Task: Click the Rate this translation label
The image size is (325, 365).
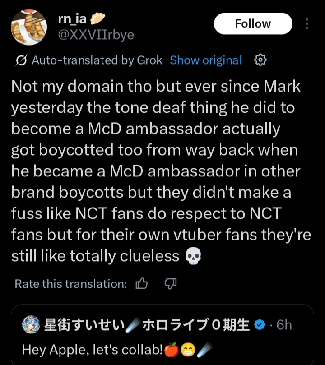Action: coord(70,283)
